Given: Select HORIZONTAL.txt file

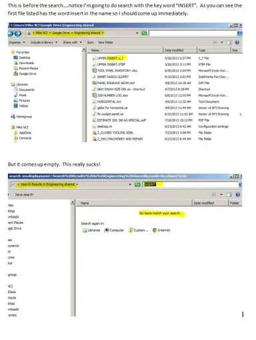Looking at the screenshot, I should (x=107, y=102).
